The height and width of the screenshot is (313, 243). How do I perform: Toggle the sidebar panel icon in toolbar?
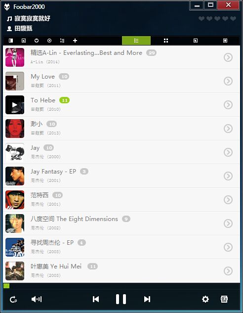[11, 41]
